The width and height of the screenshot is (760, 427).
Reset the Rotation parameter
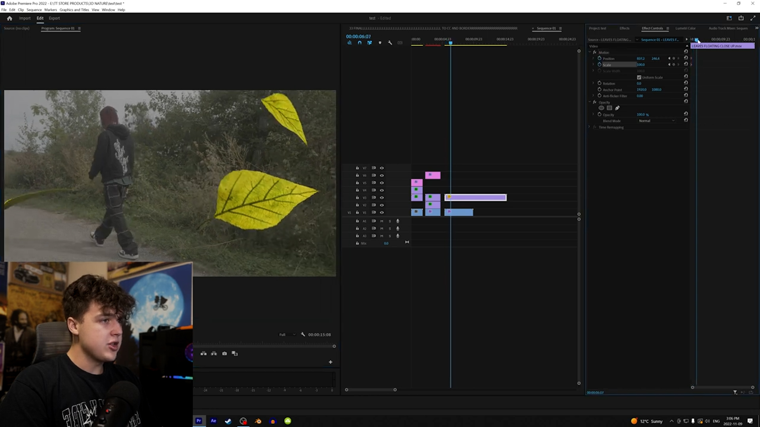[686, 83]
